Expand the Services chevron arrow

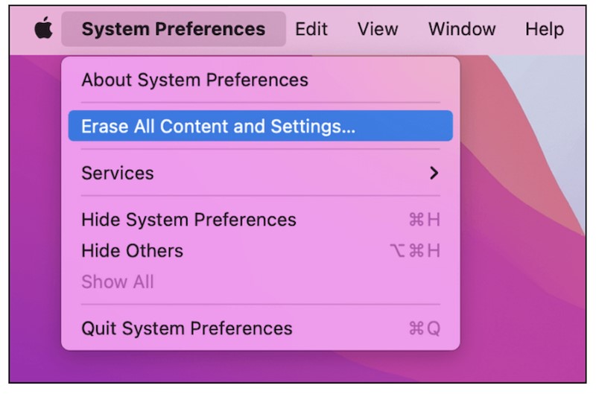[x=434, y=173]
